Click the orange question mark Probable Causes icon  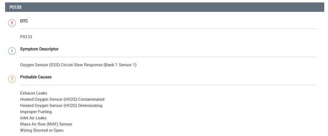(12, 79)
